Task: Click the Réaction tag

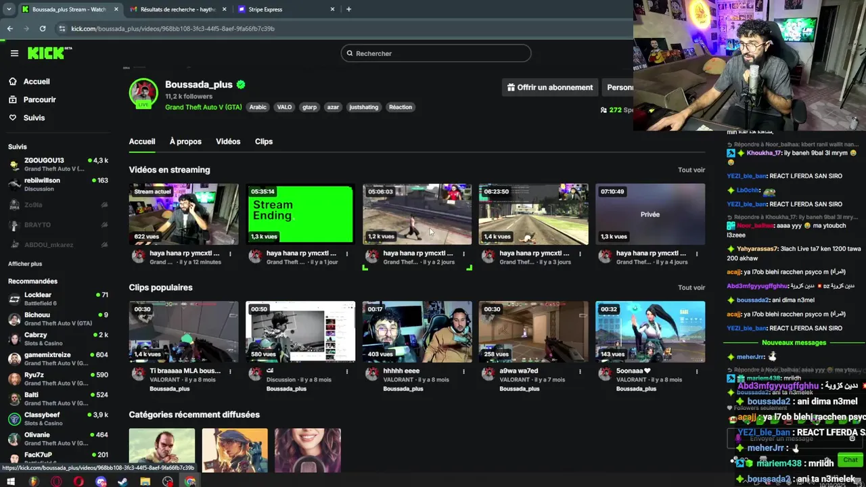Action: (401, 107)
